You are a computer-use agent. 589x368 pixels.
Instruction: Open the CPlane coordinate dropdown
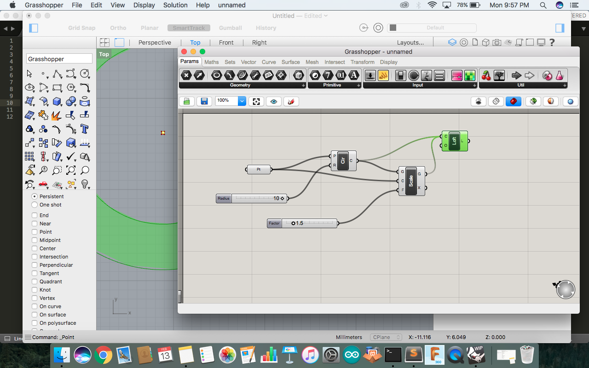(x=386, y=337)
